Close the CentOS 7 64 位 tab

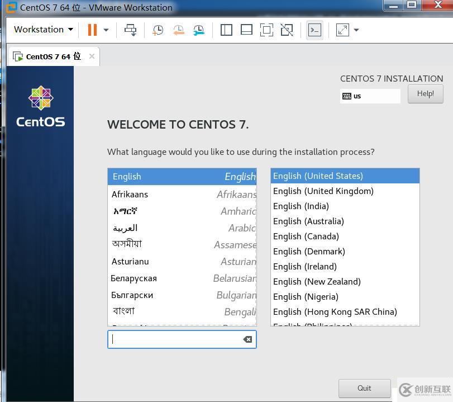[x=92, y=56]
